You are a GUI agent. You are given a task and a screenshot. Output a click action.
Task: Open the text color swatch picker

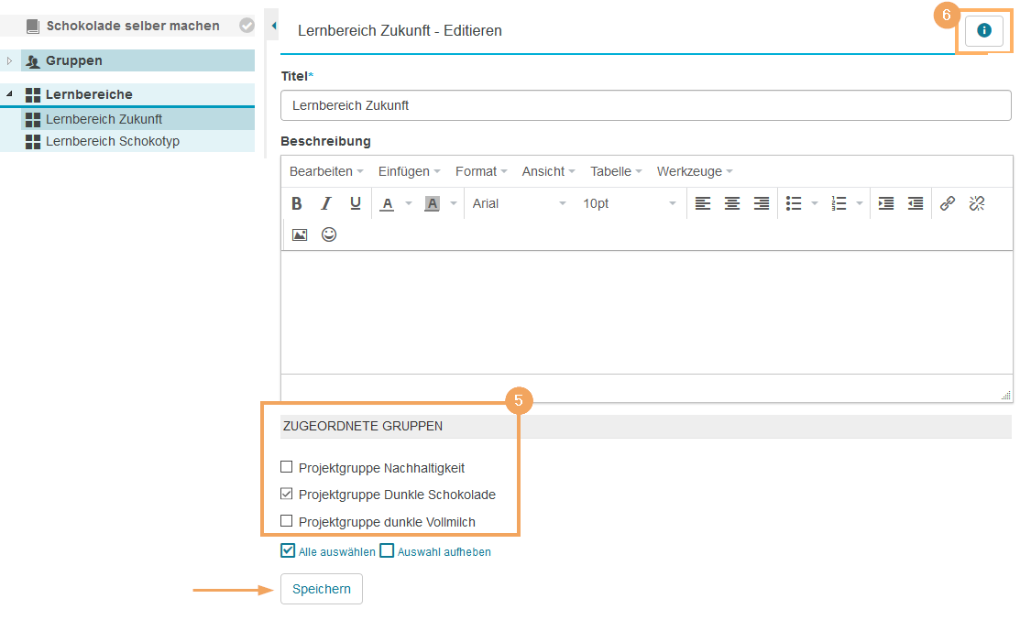pyautogui.click(x=409, y=203)
